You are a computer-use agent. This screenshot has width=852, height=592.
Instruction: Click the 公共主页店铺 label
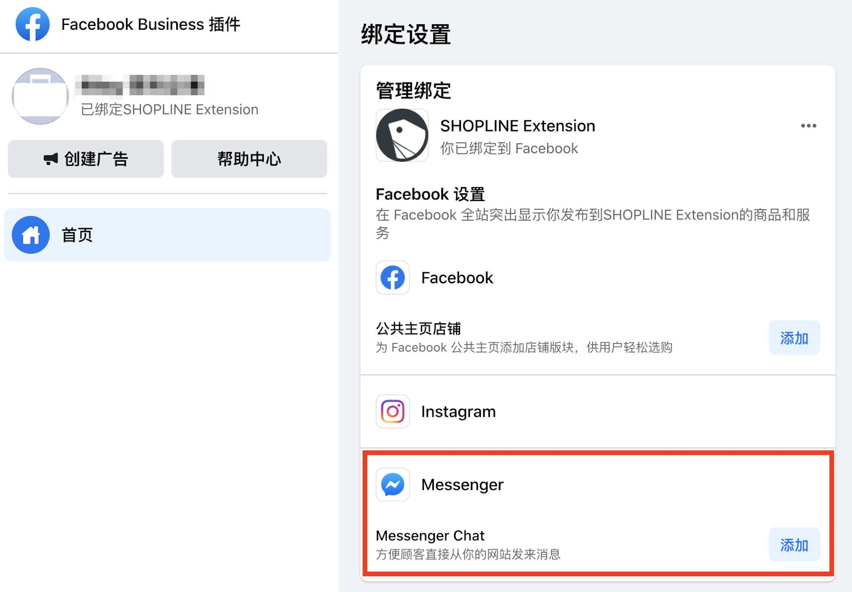418,328
